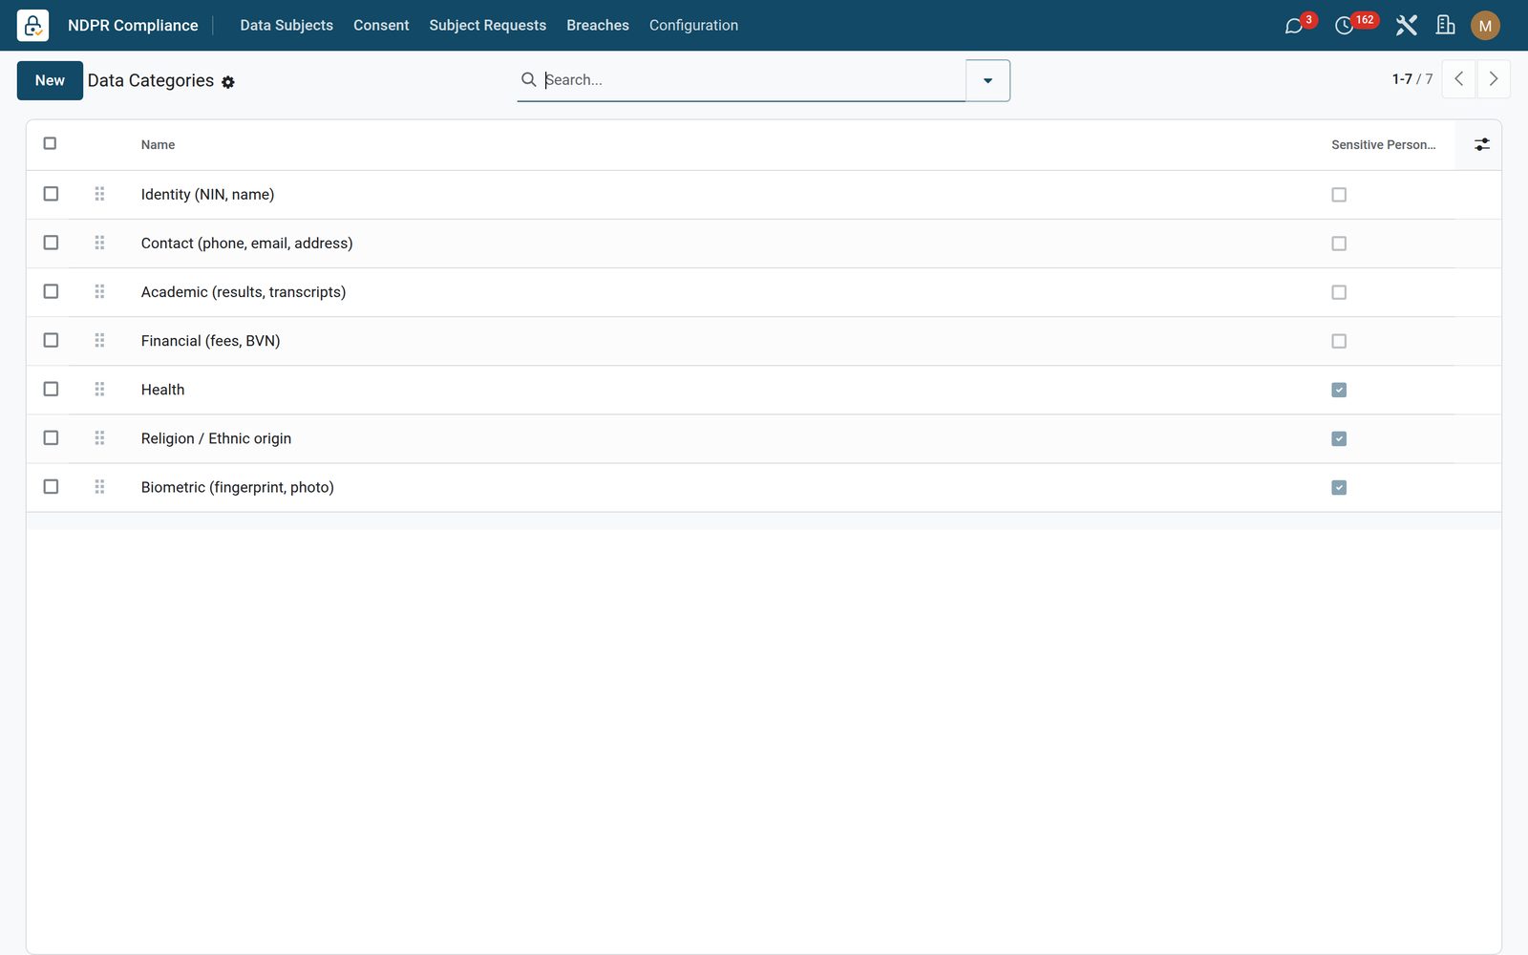Open the user avatar M menu

tap(1485, 26)
